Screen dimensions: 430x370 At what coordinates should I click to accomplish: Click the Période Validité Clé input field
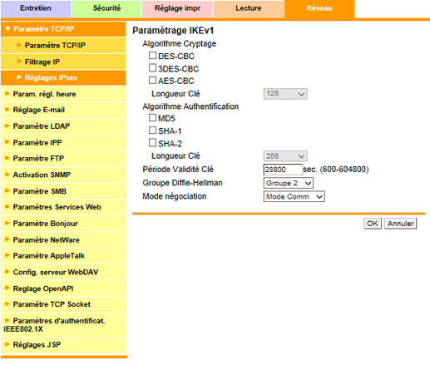(x=283, y=170)
